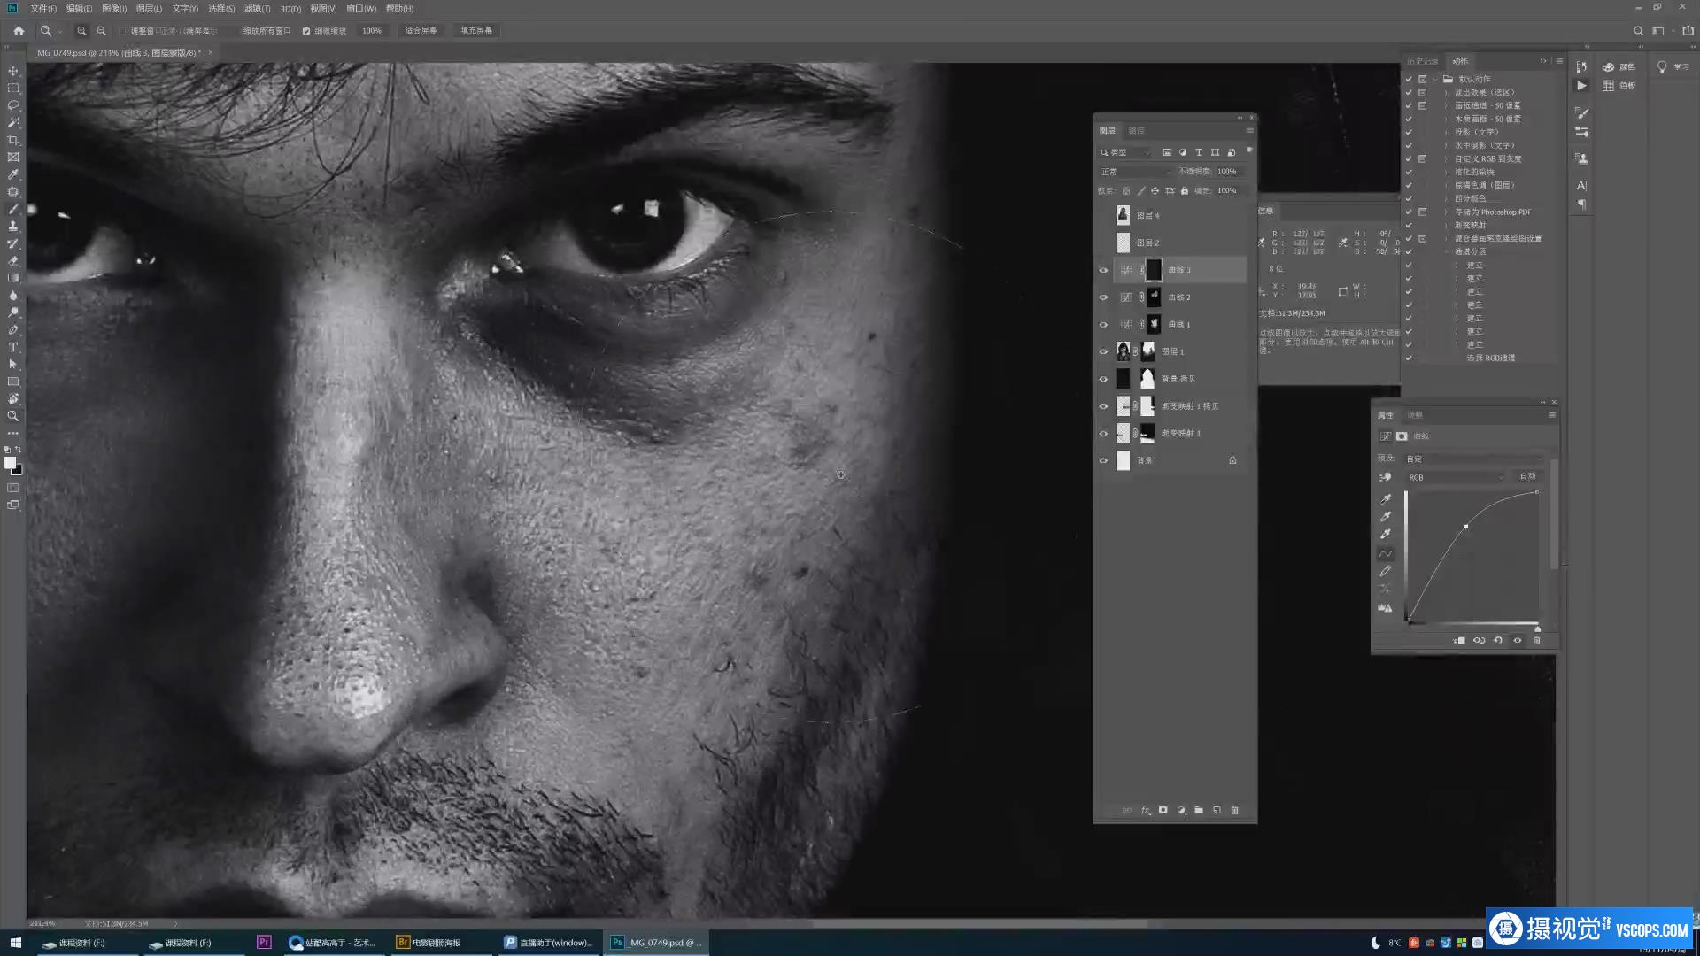Screen dimensions: 1700x956
Task: Click the foreground color swatch
Action: click(10, 463)
